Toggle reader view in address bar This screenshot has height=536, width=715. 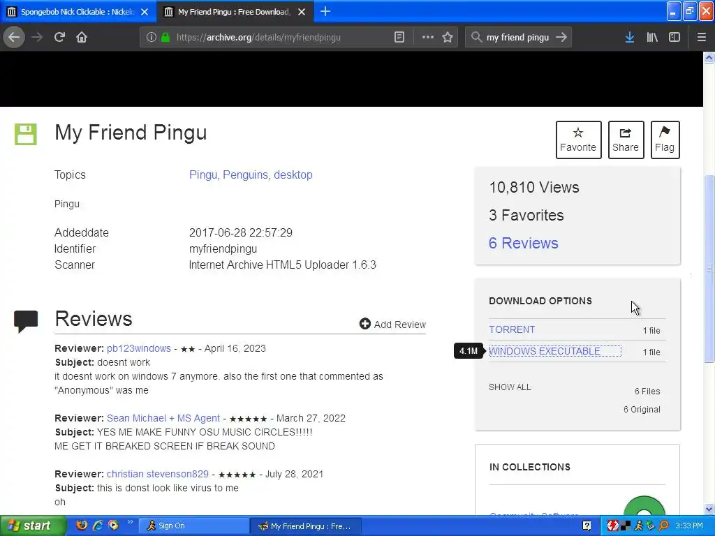click(x=399, y=38)
